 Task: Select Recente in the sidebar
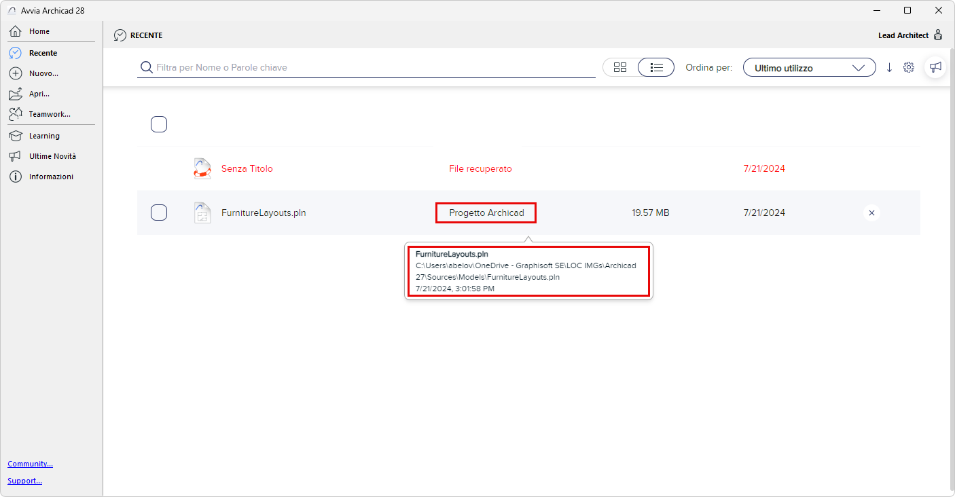(43, 53)
